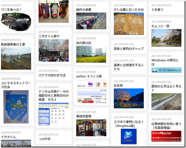This screenshot has height=148, width=186.
Task: Open the post Windows の移行には
Action: (165, 62)
